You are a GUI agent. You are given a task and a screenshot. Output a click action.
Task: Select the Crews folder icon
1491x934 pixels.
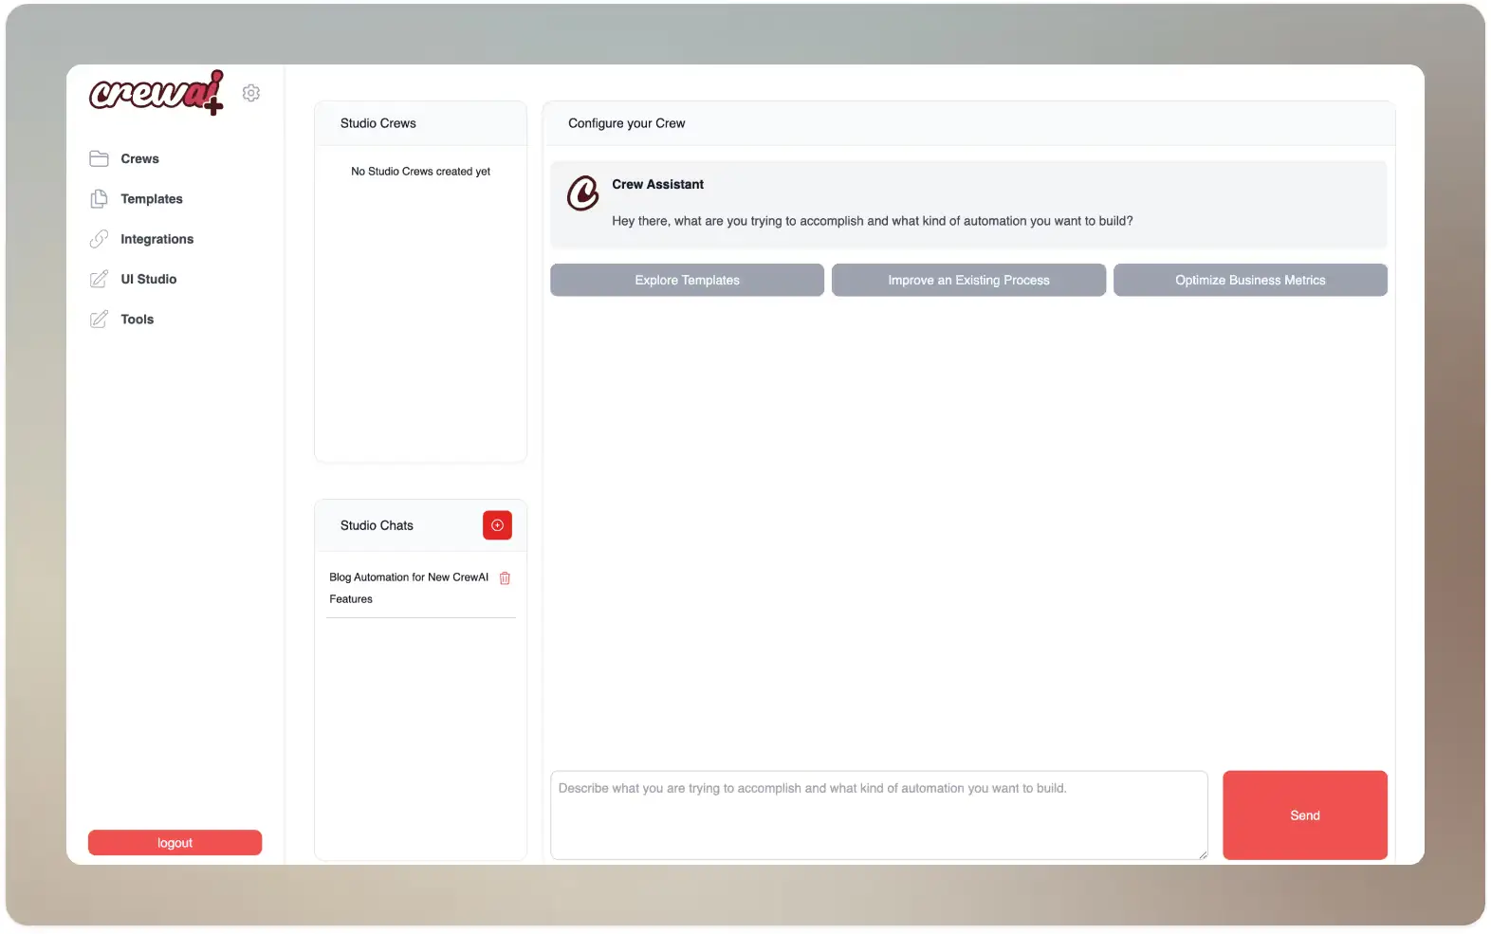(x=99, y=158)
